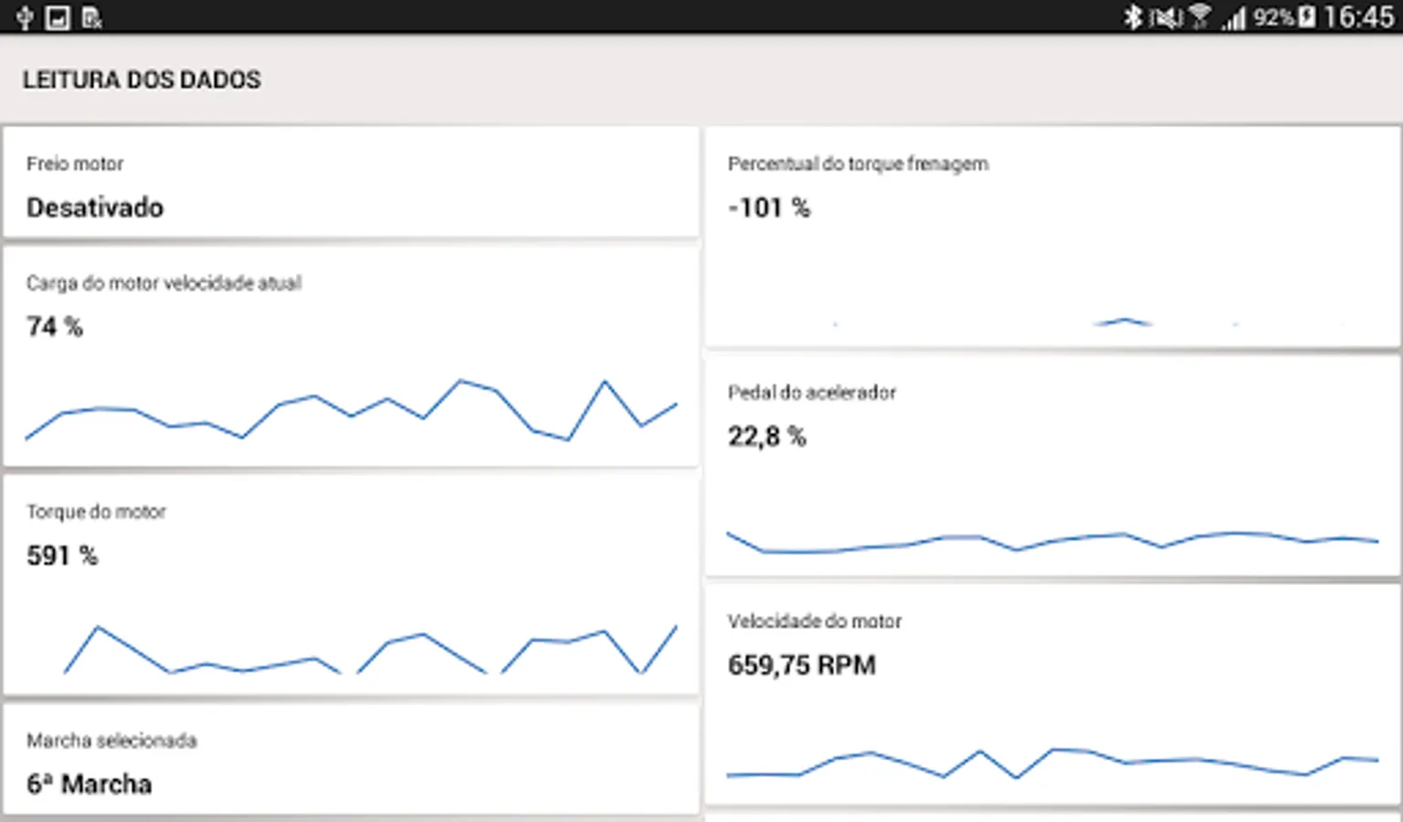
Task: Tap the Marcha selecionada label
Action: (111, 740)
